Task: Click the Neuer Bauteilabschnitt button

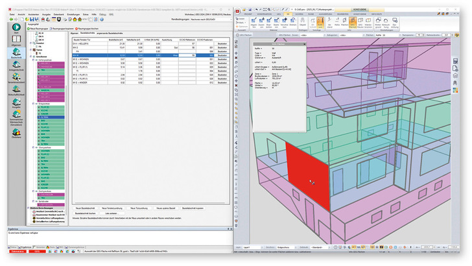Action: click(x=84, y=207)
